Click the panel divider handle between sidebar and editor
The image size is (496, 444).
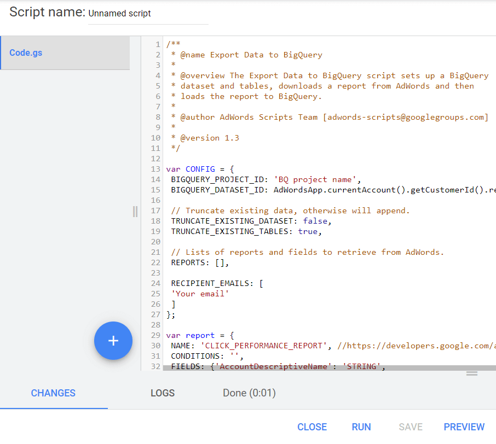click(x=135, y=212)
